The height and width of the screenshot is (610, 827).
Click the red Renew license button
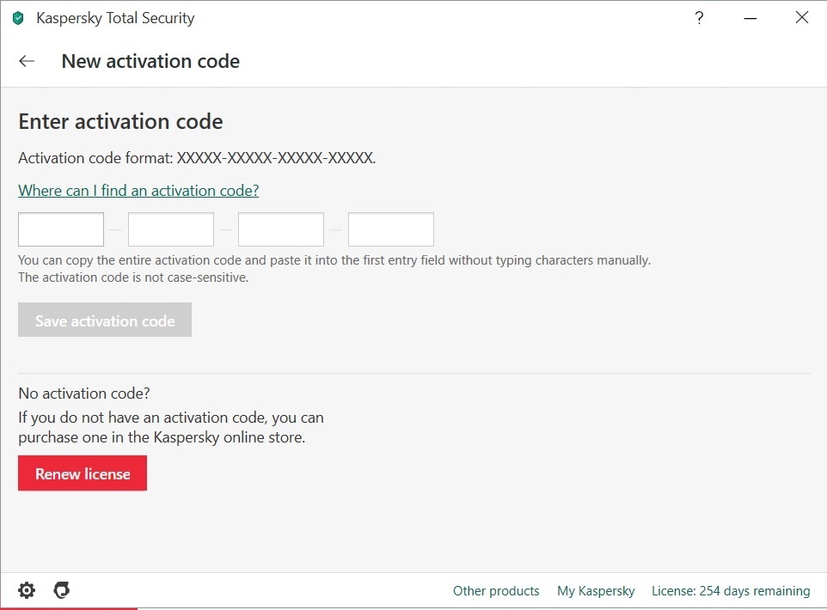tap(83, 473)
